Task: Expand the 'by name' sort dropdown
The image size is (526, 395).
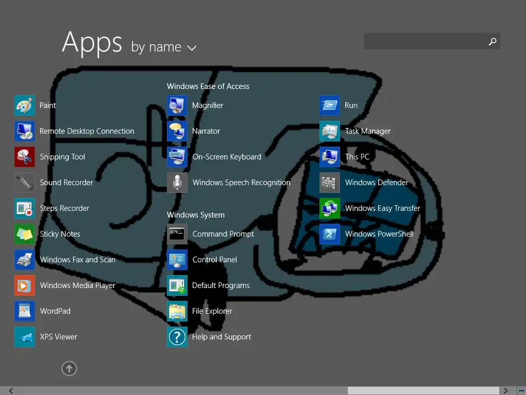Action: tap(164, 47)
